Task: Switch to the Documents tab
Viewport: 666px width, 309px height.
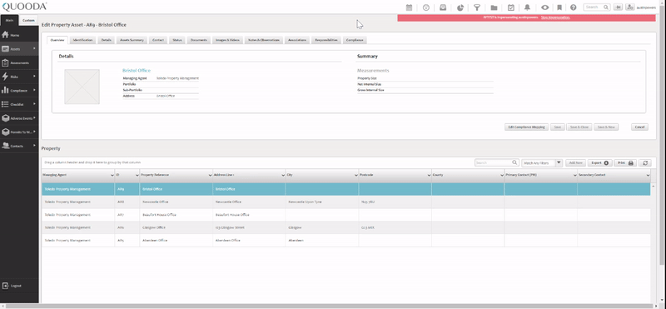Action: coord(199,40)
